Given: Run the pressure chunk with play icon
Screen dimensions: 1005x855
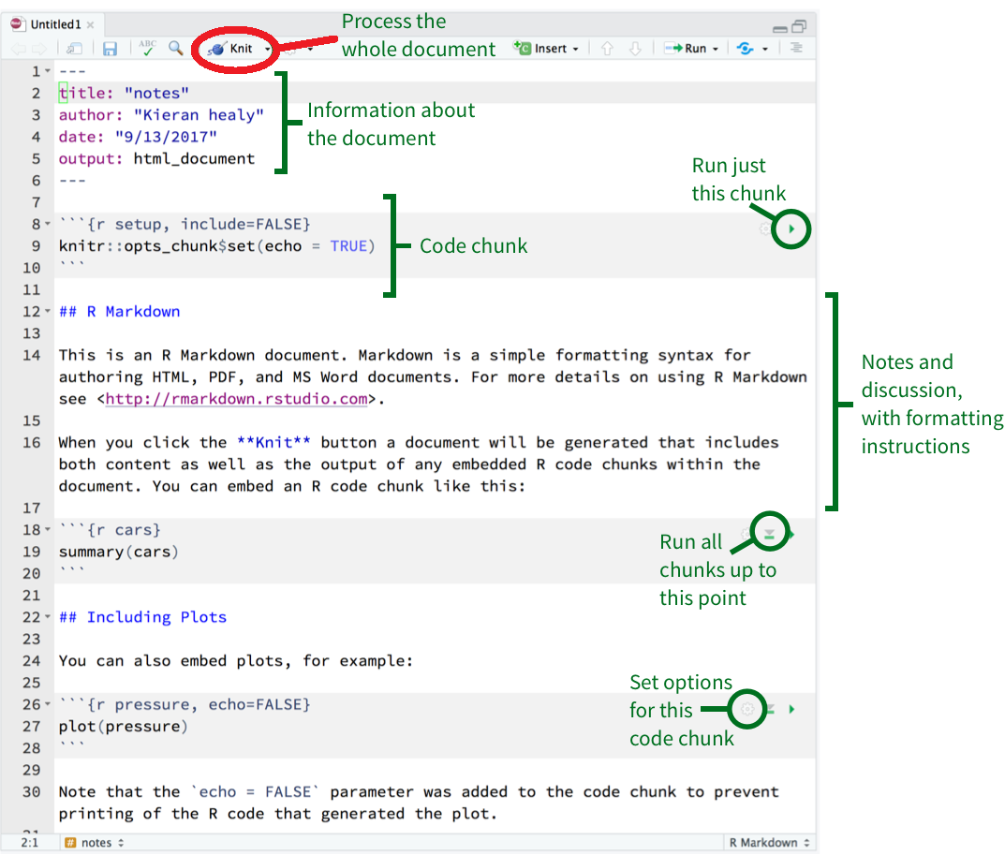Looking at the screenshot, I should (791, 709).
